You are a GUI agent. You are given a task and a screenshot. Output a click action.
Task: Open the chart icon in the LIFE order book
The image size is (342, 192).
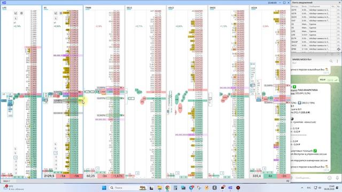[x=15, y=13]
